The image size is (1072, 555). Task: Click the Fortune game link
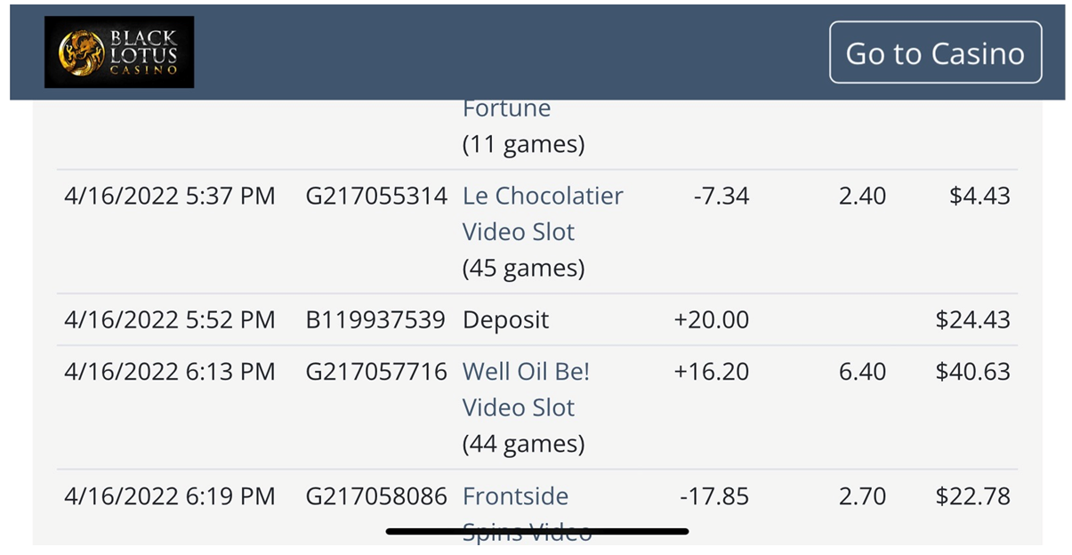(506, 109)
